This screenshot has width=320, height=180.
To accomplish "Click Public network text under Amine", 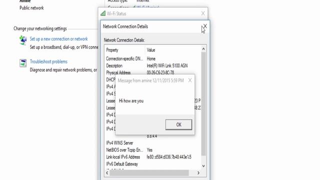I will coord(31,8).
